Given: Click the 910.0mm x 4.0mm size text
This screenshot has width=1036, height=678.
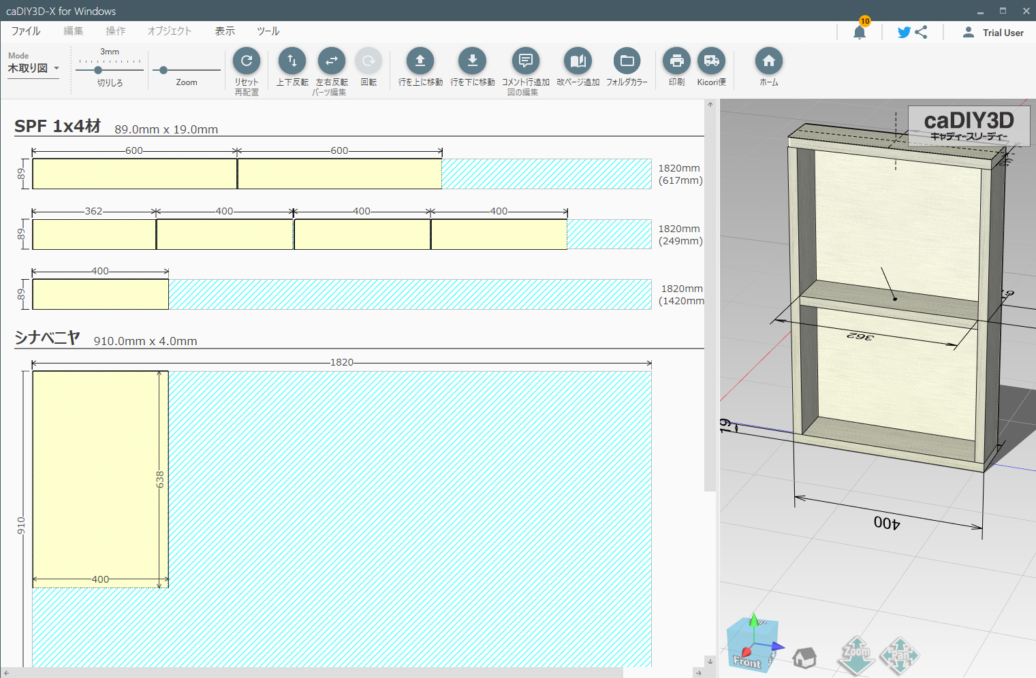Looking at the screenshot, I should click(x=145, y=341).
